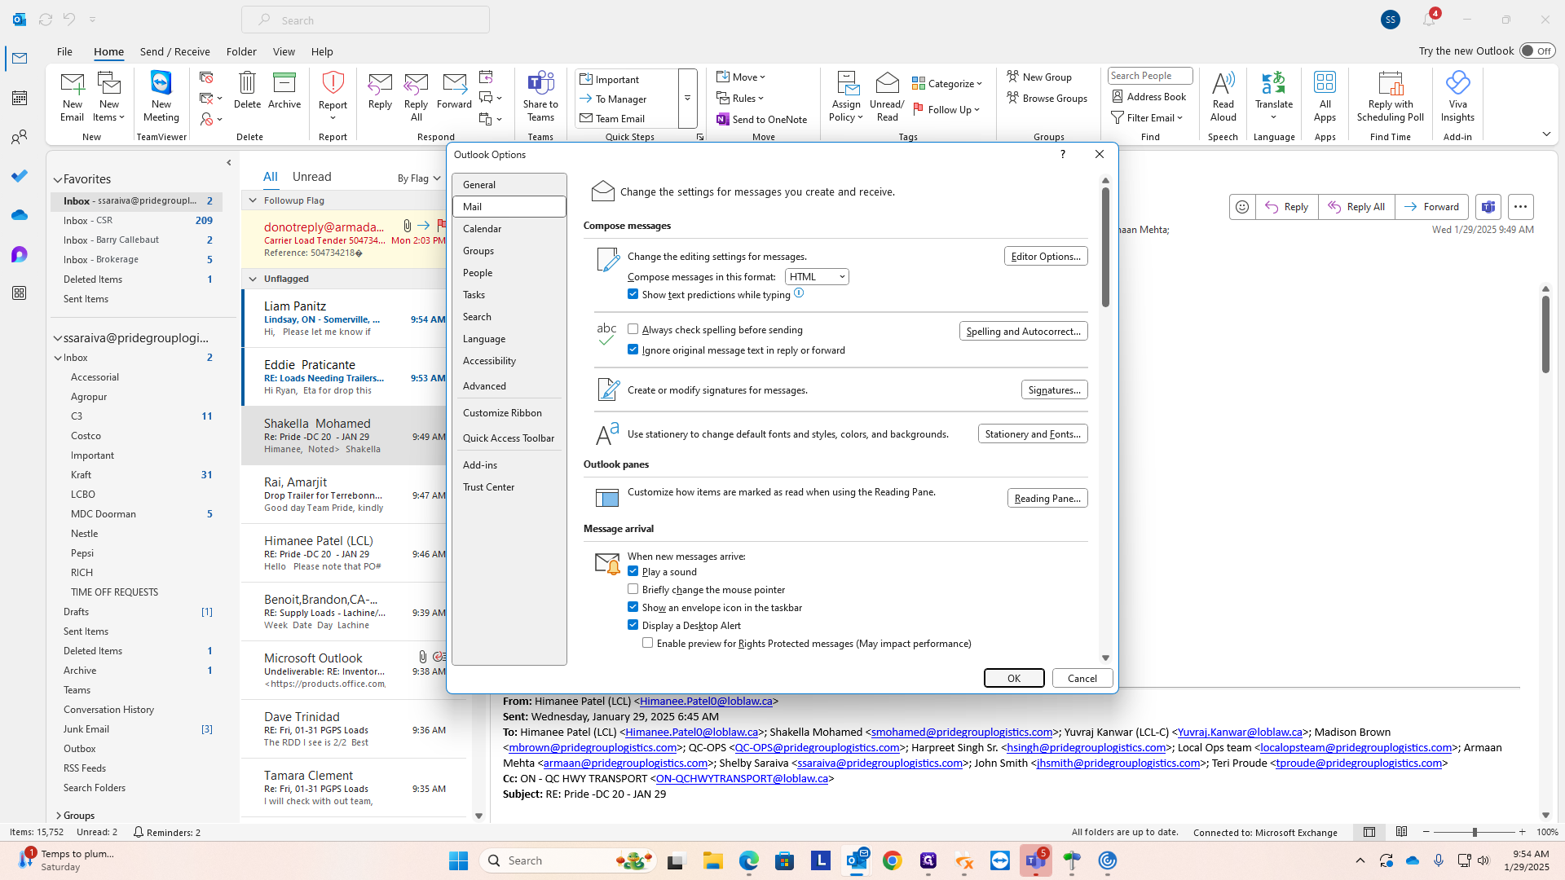Show the Unread messages tab
Image resolution: width=1565 pixels, height=880 pixels.
[x=311, y=177]
